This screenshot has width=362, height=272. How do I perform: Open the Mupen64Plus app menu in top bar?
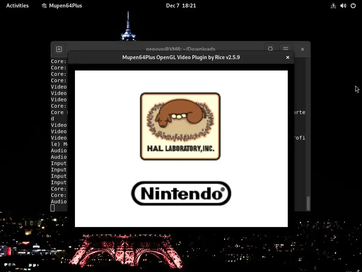click(x=62, y=6)
